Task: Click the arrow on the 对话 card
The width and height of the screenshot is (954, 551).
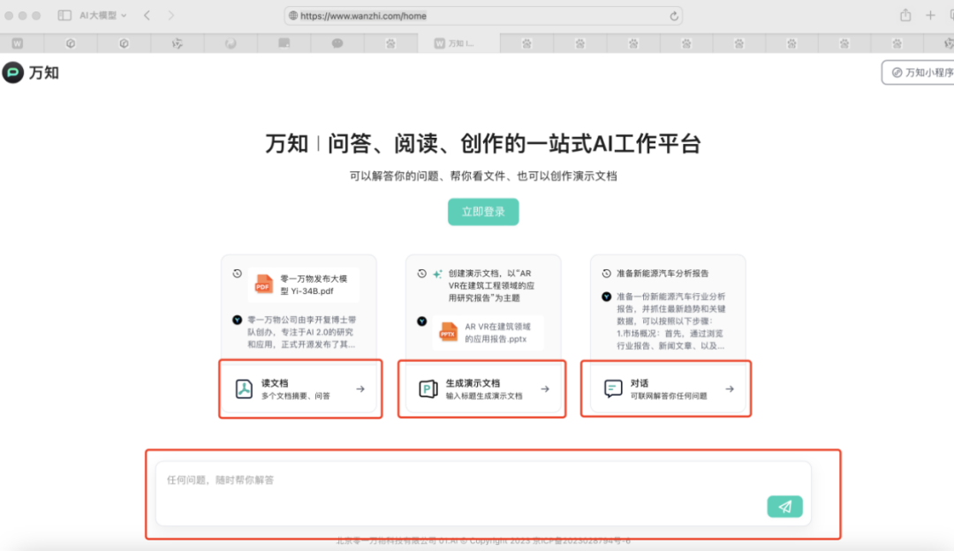Action: [729, 389]
